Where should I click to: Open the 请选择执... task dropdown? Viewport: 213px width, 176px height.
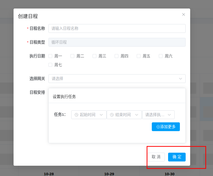pyautogui.click(x=158, y=115)
